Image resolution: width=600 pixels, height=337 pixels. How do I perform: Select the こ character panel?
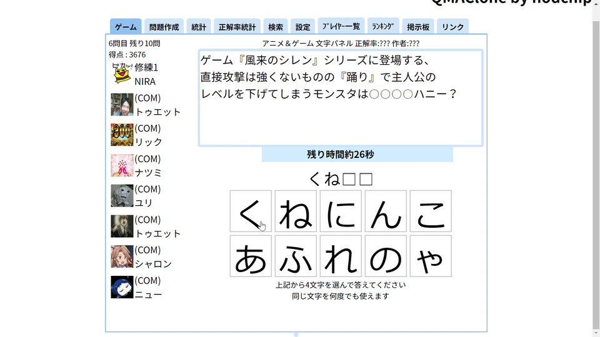431,211
